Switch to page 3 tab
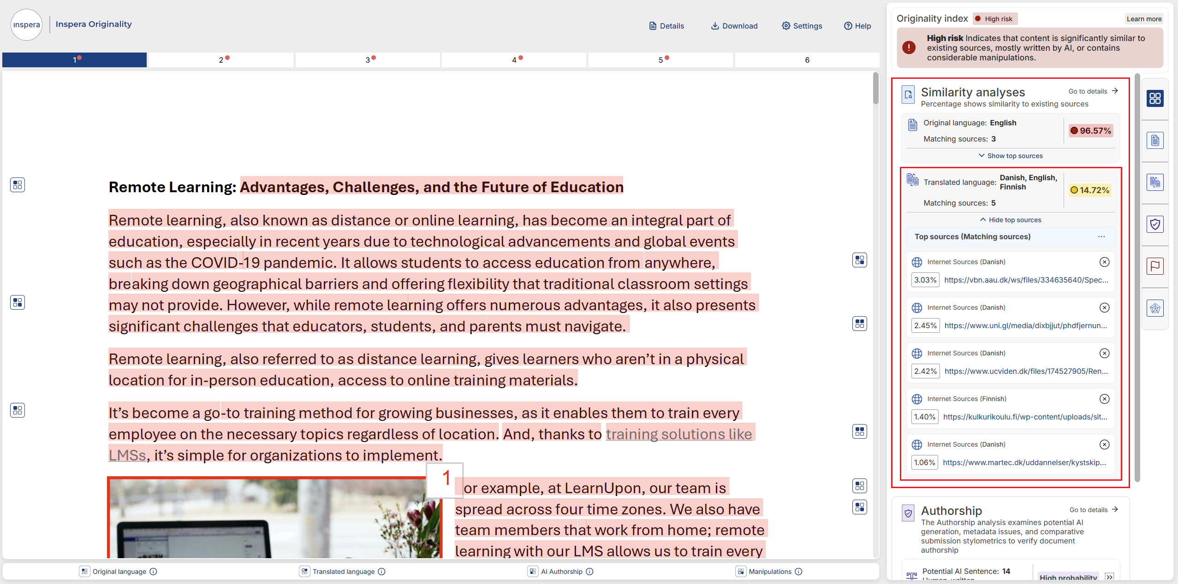The image size is (1178, 584). (368, 60)
